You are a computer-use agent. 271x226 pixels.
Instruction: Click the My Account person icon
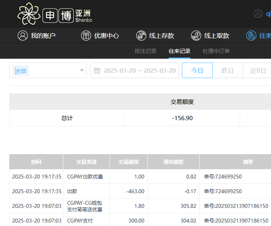[23, 36]
